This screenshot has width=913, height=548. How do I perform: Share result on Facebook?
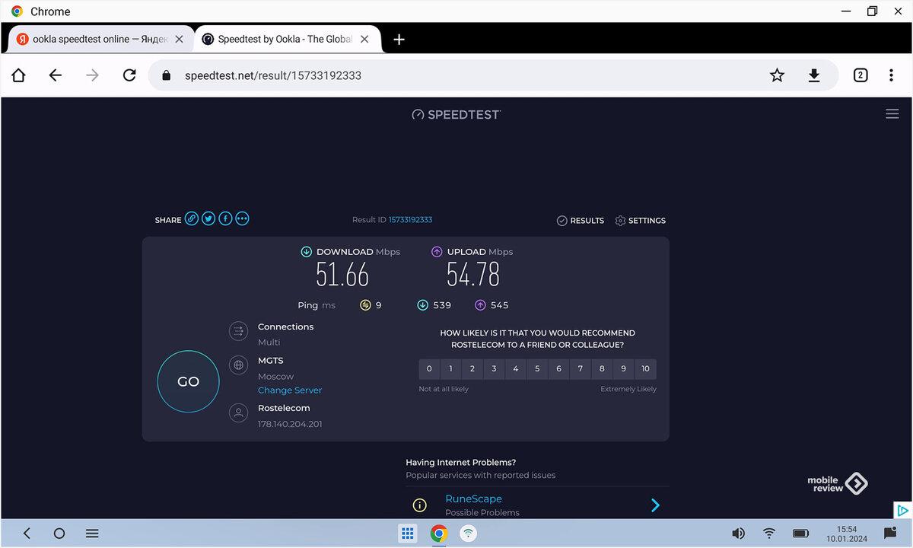pyautogui.click(x=225, y=219)
